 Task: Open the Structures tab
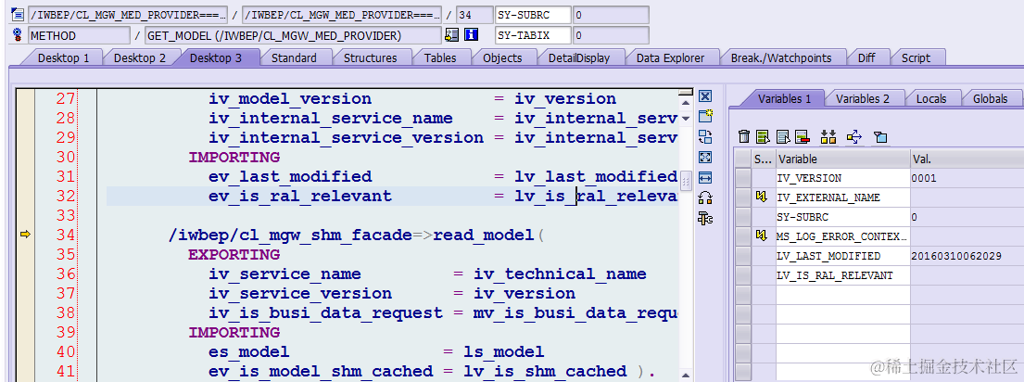[x=371, y=58]
